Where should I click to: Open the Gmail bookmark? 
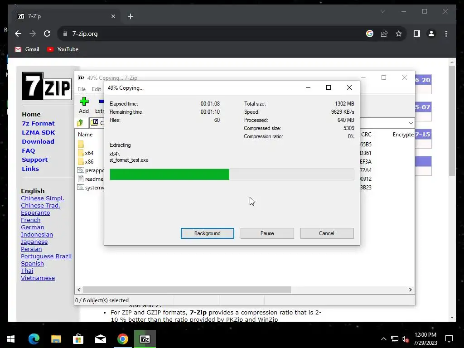pyautogui.click(x=27, y=49)
